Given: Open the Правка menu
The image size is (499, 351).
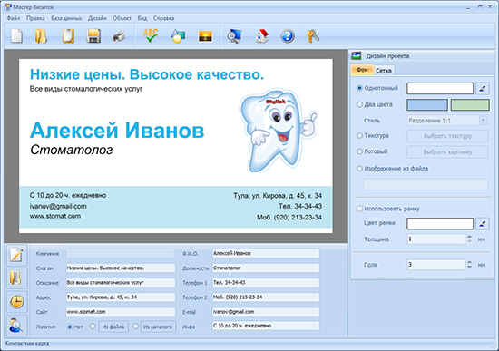Looking at the screenshot, I should tap(35, 18).
